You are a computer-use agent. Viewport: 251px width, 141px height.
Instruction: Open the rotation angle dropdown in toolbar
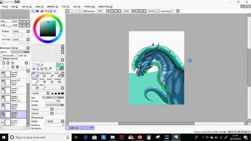pyautogui.click(x=133, y=11)
